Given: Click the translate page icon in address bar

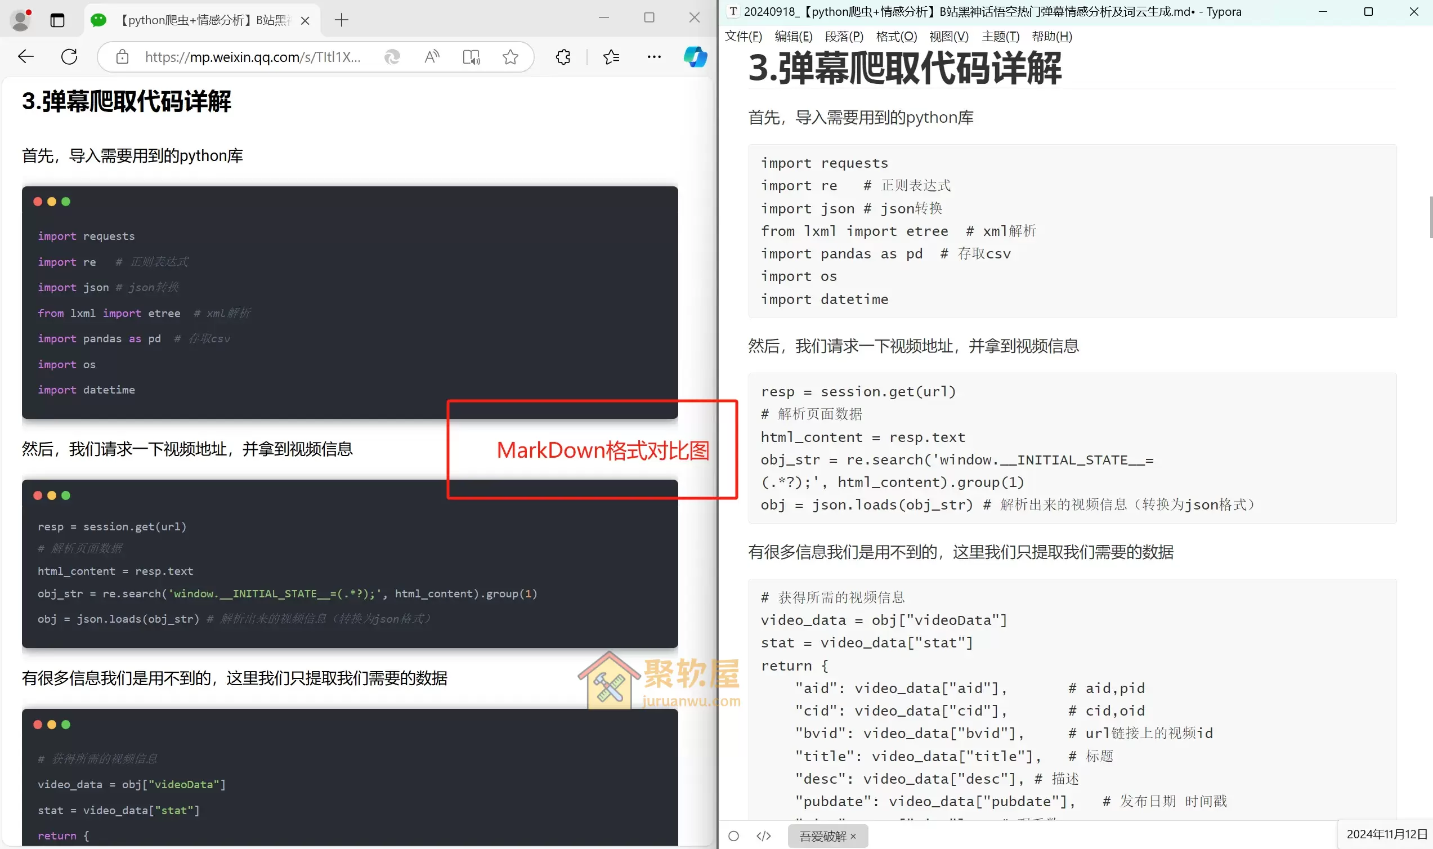Looking at the screenshot, I should (392, 57).
